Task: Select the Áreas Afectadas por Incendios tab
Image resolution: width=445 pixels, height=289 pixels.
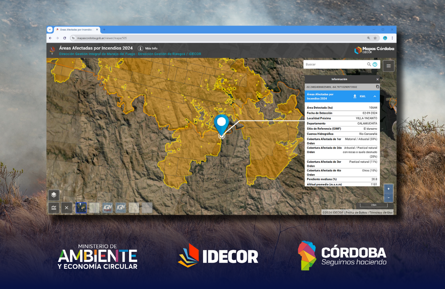Action: click(76, 30)
